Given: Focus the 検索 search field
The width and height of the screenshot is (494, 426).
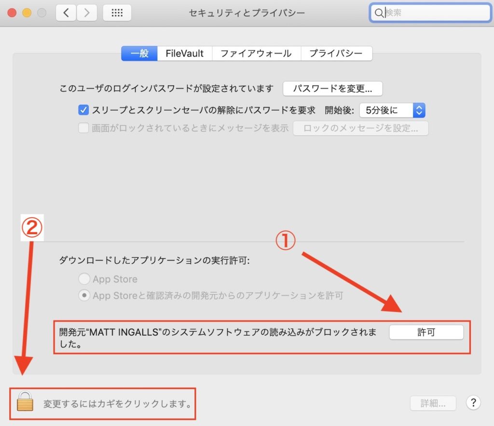Looking at the screenshot, I should 434,13.
